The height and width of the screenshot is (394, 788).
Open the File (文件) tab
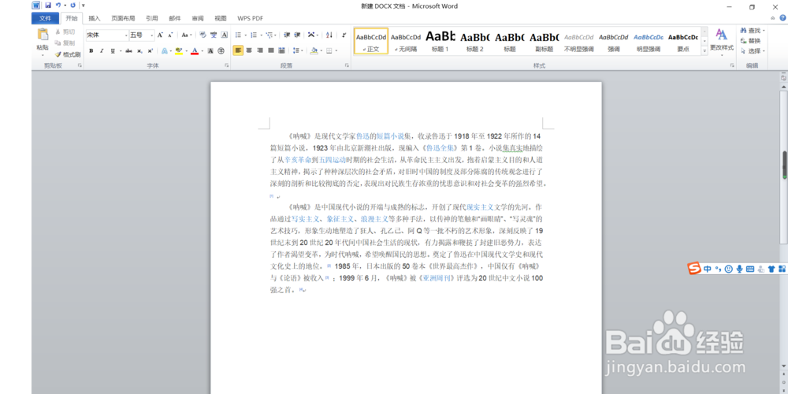point(45,18)
